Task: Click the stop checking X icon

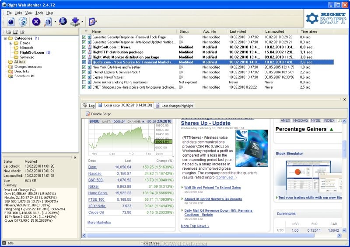Action: (x=36, y=22)
